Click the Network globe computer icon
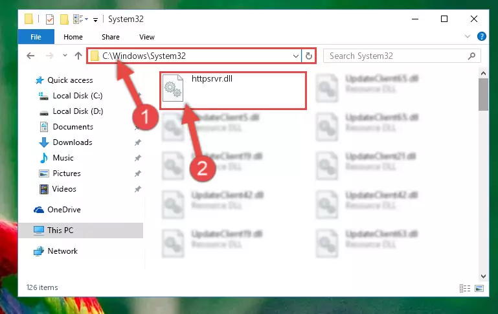 pyautogui.click(x=39, y=251)
